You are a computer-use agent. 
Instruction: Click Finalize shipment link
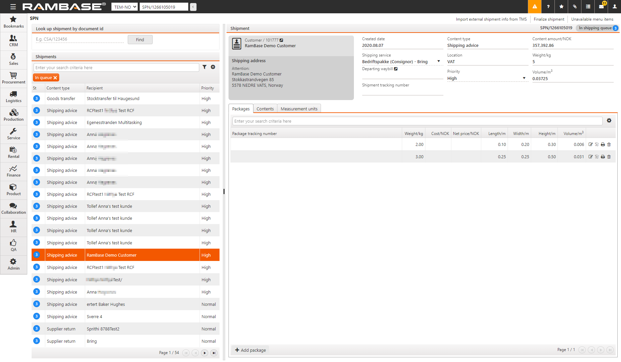549,19
